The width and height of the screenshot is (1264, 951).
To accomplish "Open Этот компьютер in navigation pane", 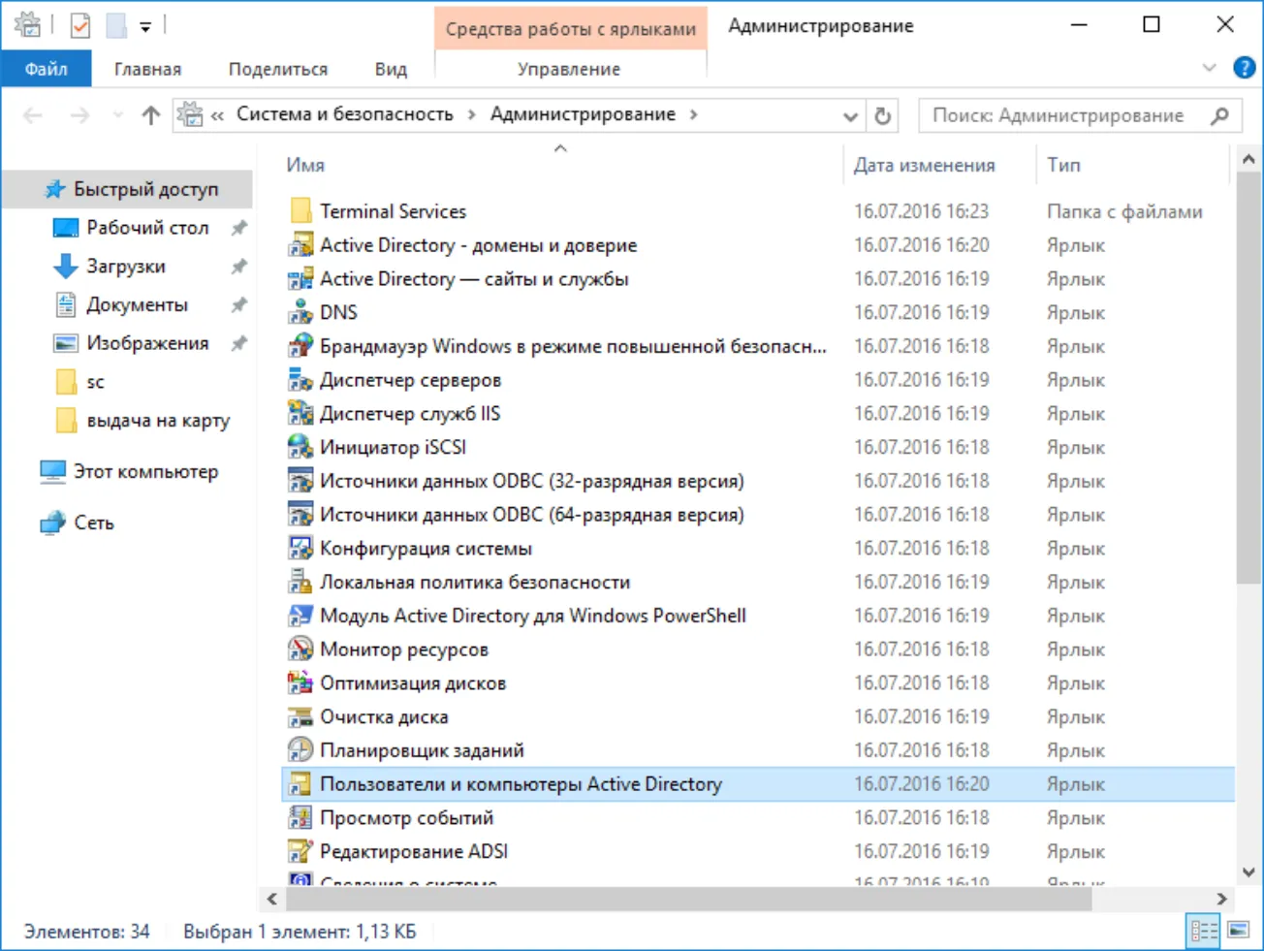I will coord(128,471).
